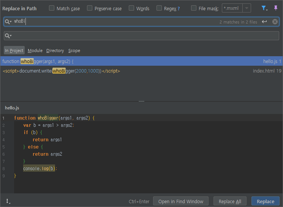Enable the Match case checkbox
This screenshot has height=207, width=283.
[x=52, y=8]
